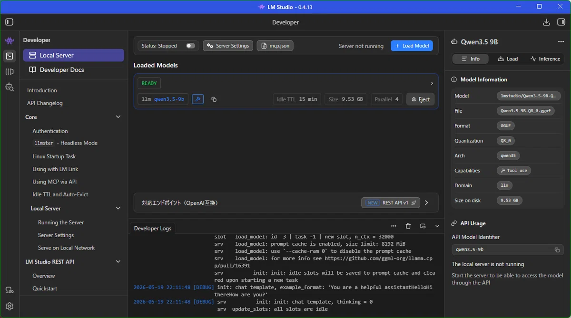
Task: Open Running the Server docs page
Action: click(x=61, y=222)
